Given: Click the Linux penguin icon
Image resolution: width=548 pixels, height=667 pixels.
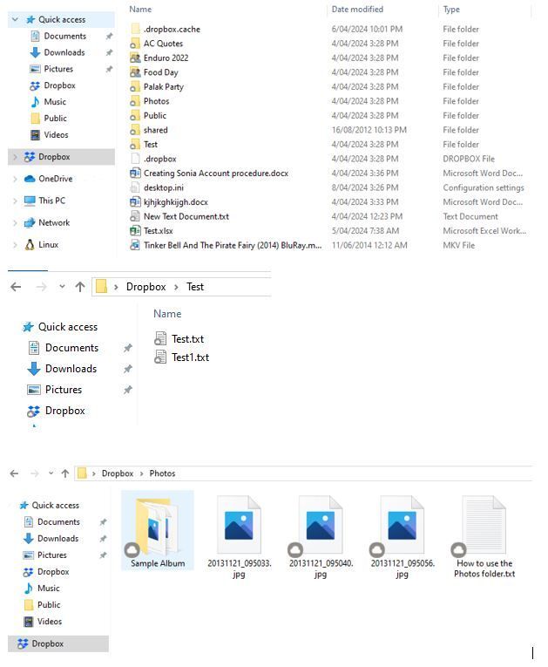Looking at the screenshot, I should (30, 245).
